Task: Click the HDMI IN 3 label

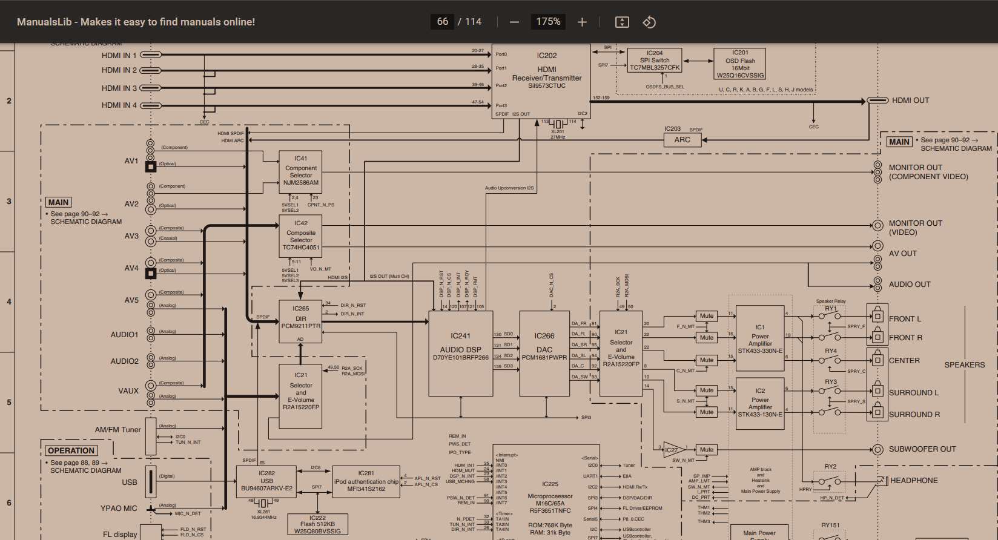Action: click(x=119, y=88)
